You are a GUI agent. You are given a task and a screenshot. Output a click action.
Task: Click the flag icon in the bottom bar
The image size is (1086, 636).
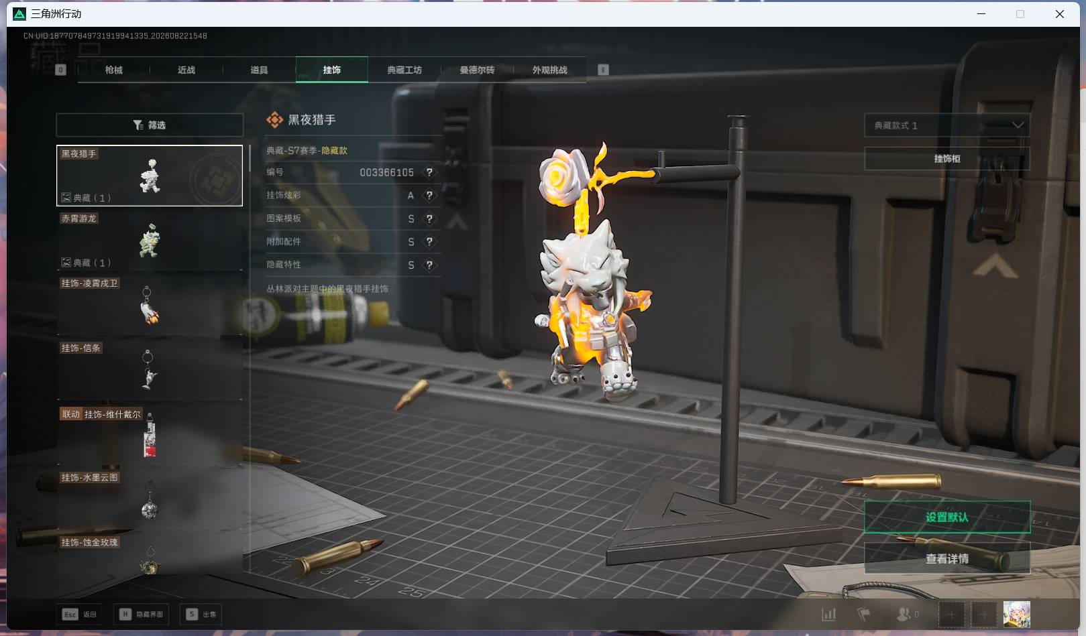click(864, 614)
